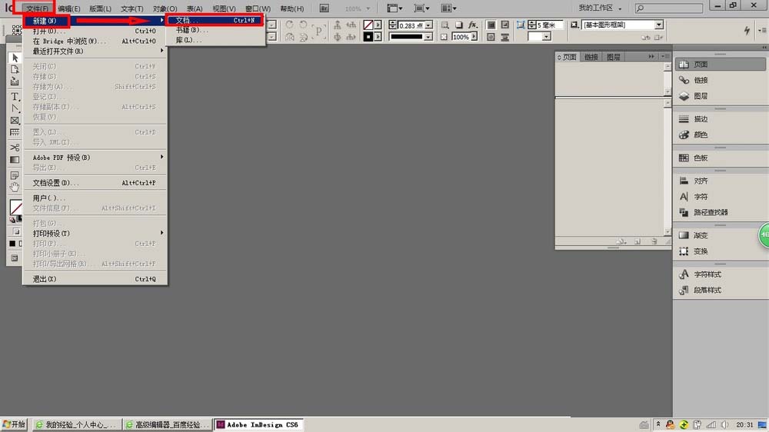The width and height of the screenshot is (769, 432).
Task: Open 渐变 Gradient panel in dock
Action: (x=720, y=235)
